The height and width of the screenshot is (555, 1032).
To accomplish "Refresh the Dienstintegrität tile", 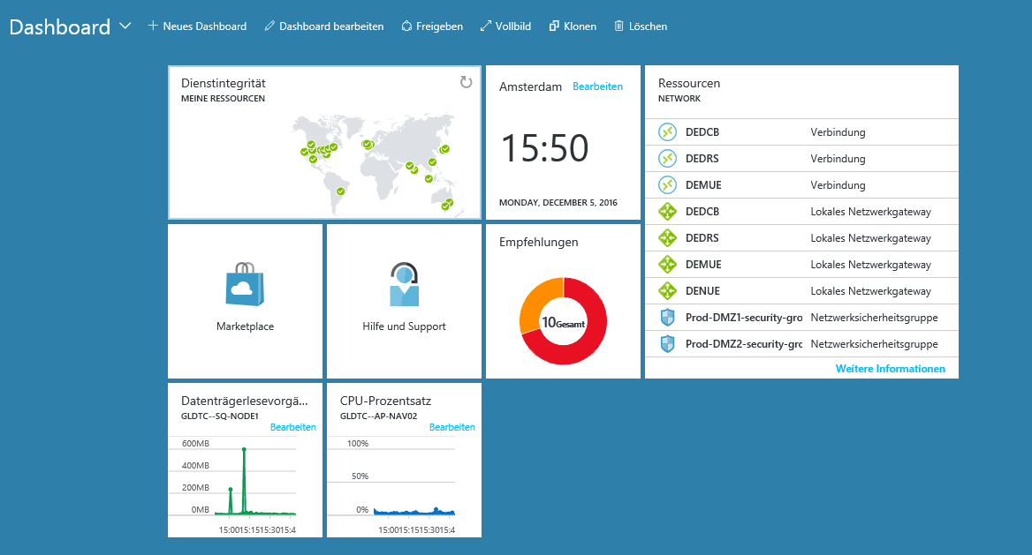I will pos(466,82).
